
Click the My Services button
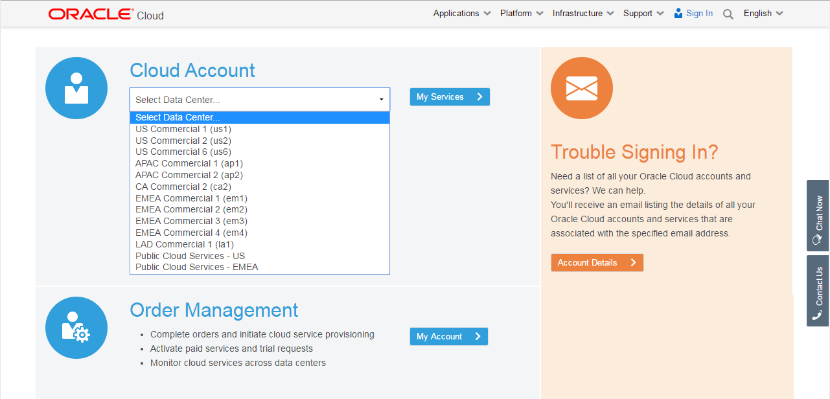click(x=450, y=97)
